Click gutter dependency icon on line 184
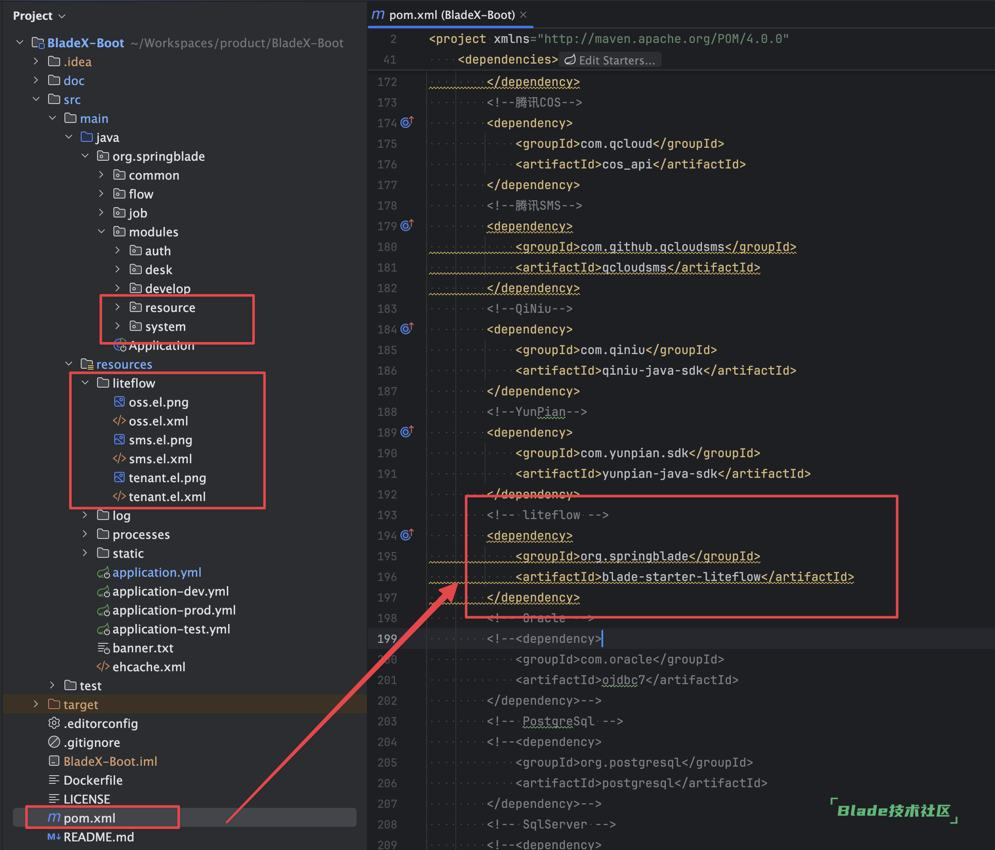The height and width of the screenshot is (850, 995). pyautogui.click(x=407, y=329)
